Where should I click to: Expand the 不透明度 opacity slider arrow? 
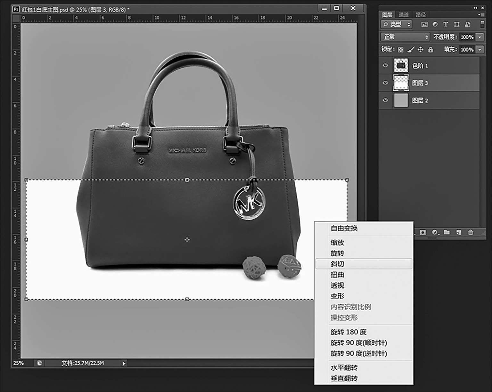pos(480,37)
